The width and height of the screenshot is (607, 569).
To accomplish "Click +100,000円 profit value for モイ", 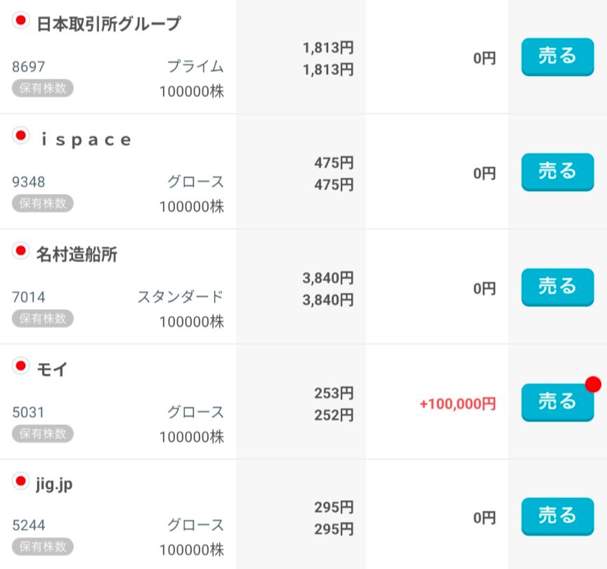I will (x=457, y=404).
